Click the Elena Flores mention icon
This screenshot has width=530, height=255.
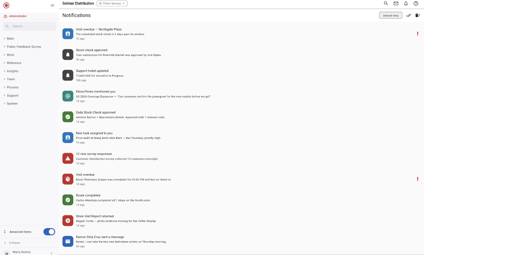coord(68,96)
